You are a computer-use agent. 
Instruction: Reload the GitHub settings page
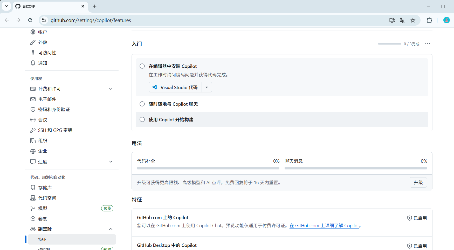[30, 20]
